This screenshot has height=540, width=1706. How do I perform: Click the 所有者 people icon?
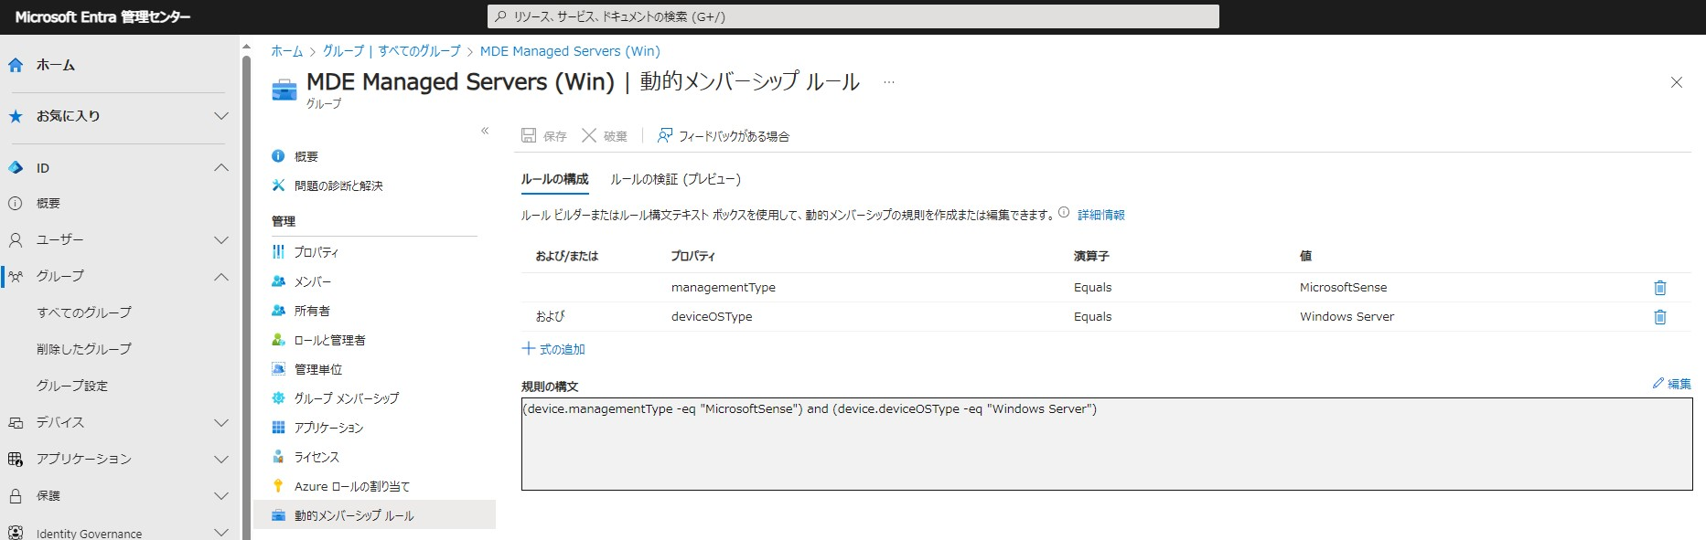[x=278, y=311]
